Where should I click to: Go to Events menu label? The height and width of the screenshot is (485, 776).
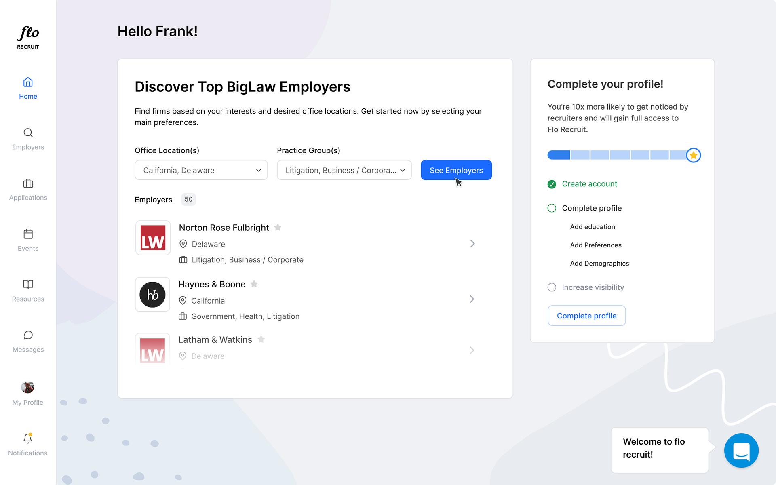coord(28,248)
